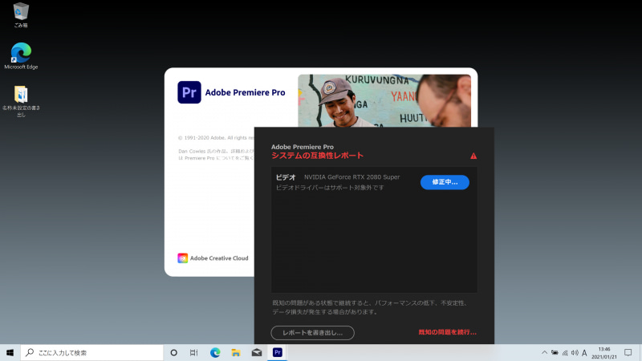Click ビデオドライバーはサポート対象外です message
The image size is (642, 361).
point(330,188)
